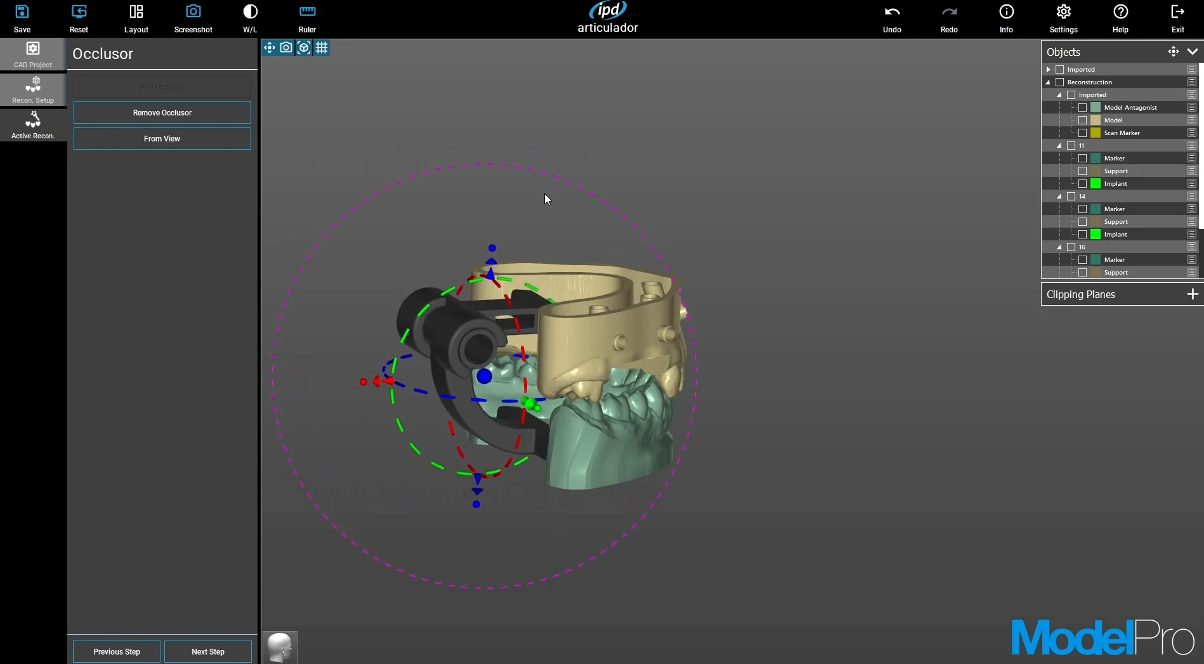Click Remove Occlusor button
The image size is (1204, 664).
[x=162, y=112]
